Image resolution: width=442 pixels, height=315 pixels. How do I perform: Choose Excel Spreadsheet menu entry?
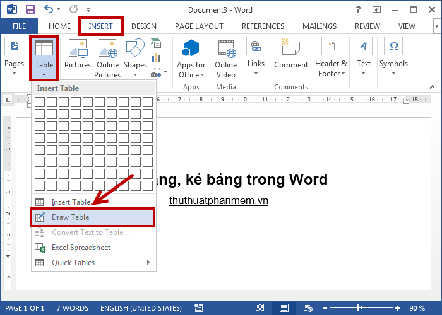pyautogui.click(x=93, y=248)
